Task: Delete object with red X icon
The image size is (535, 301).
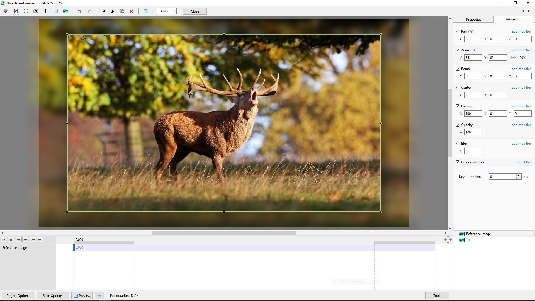Action: click(x=131, y=11)
